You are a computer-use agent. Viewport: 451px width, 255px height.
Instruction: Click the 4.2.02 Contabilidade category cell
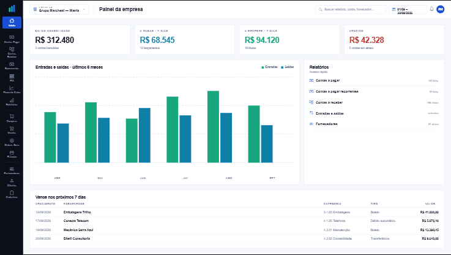337,238
